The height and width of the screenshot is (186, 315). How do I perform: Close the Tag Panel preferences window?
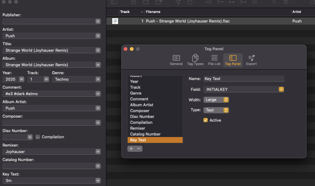pos(126,49)
